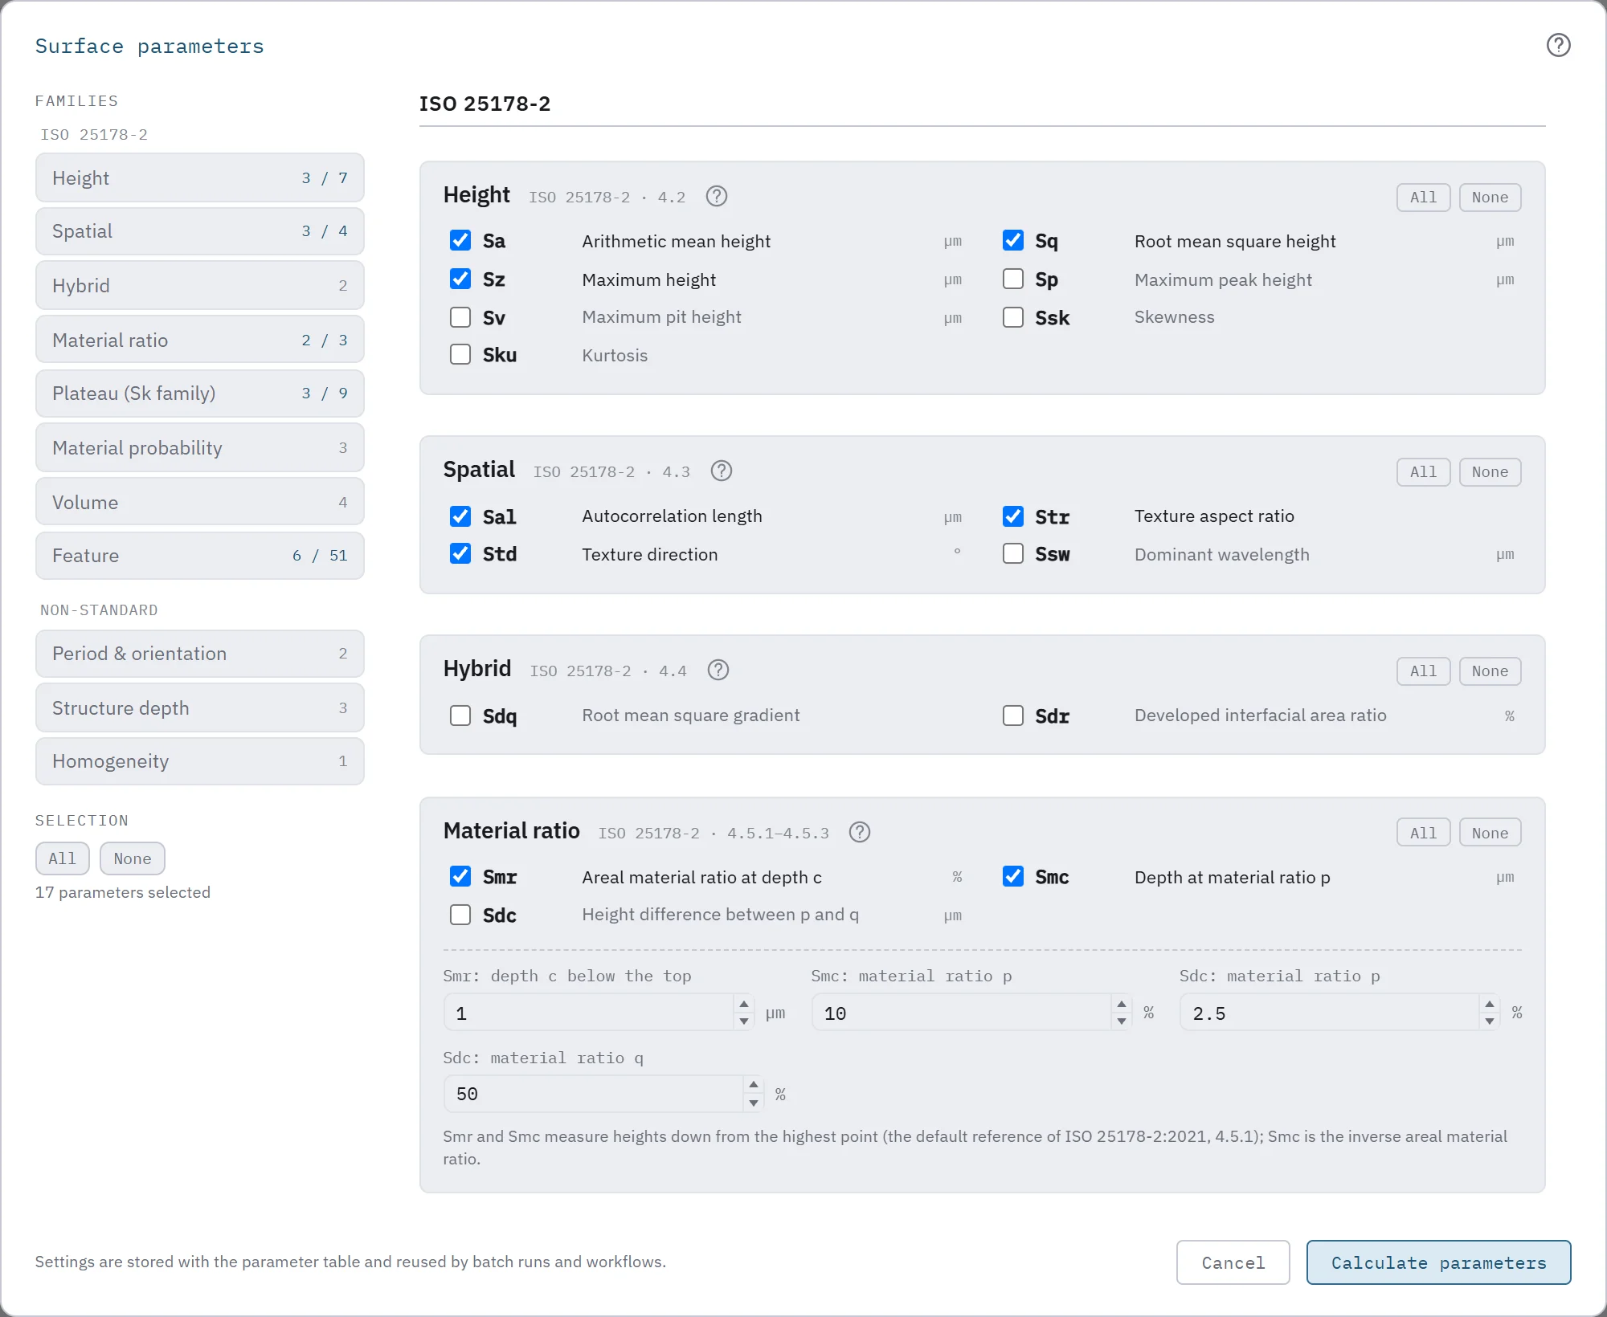The image size is (1607, 1317).
Task: Open the dialog help icon at top right
Action: point(1558,45)
